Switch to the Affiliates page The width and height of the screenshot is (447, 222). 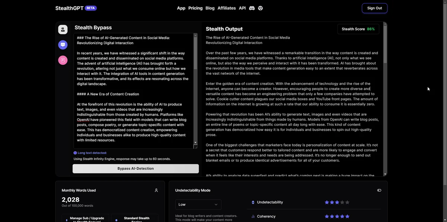(x=226, y=8)
